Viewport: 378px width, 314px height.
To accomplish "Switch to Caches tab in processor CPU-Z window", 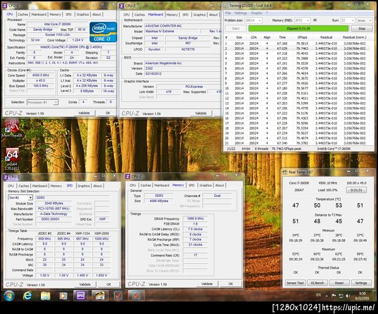I will pos(23,14).
